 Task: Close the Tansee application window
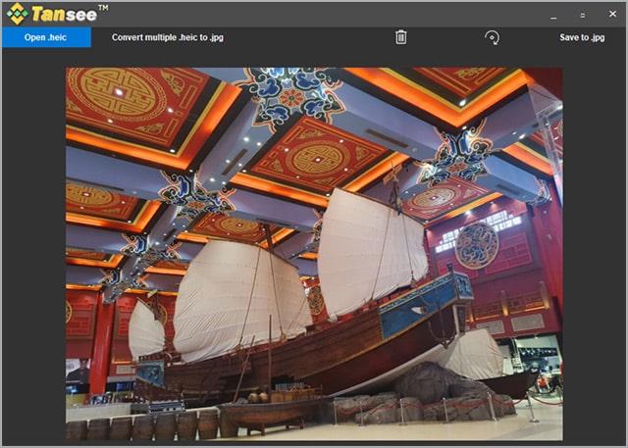[x=610, y=16]
